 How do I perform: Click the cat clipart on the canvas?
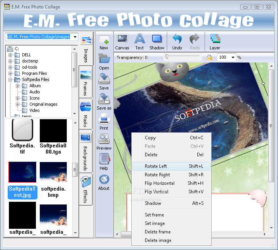point(171,72)
